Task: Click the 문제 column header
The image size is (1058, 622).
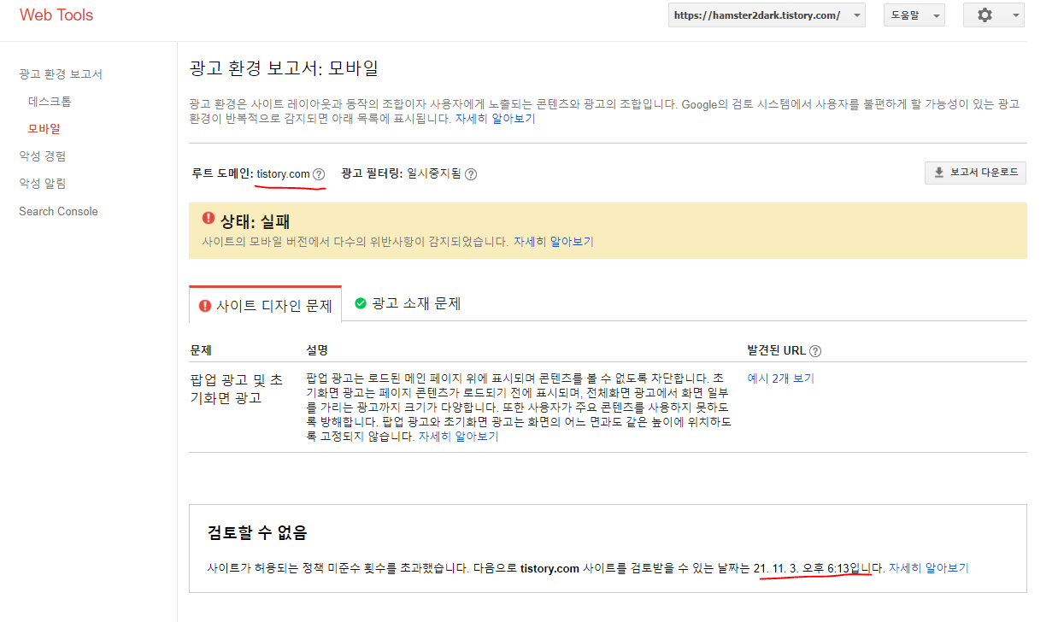Action: click(201, 351)
